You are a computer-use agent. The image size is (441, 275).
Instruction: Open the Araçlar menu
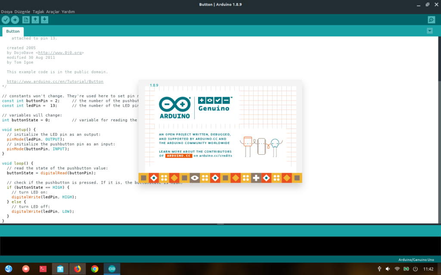point(53,12)
